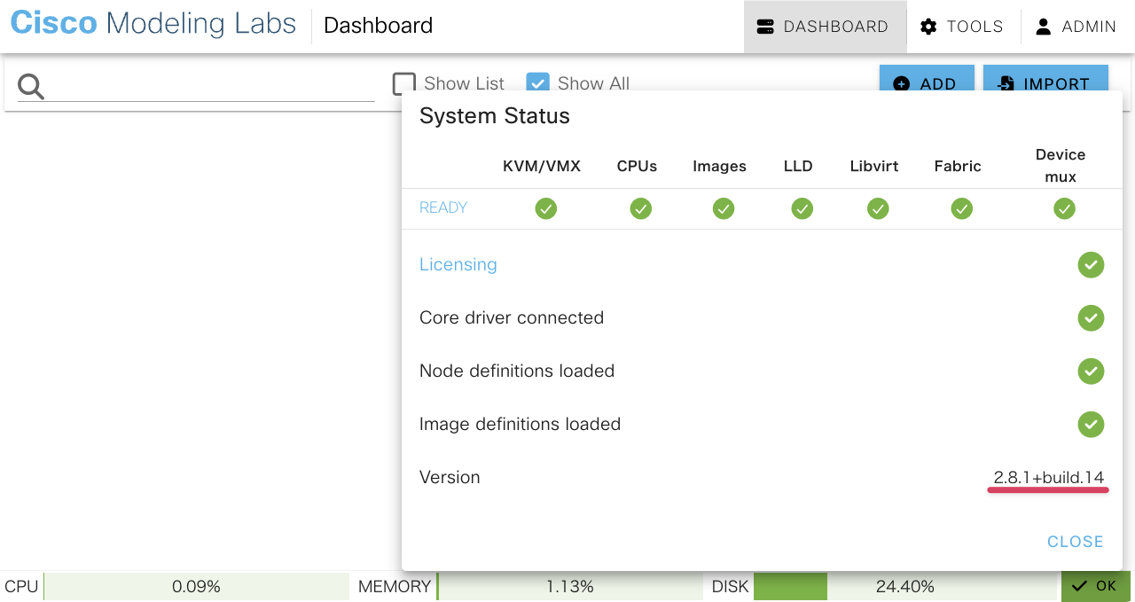This screenshot has width=1135, height=602.
Task: Open the Admin menu
Action: 1076,27
